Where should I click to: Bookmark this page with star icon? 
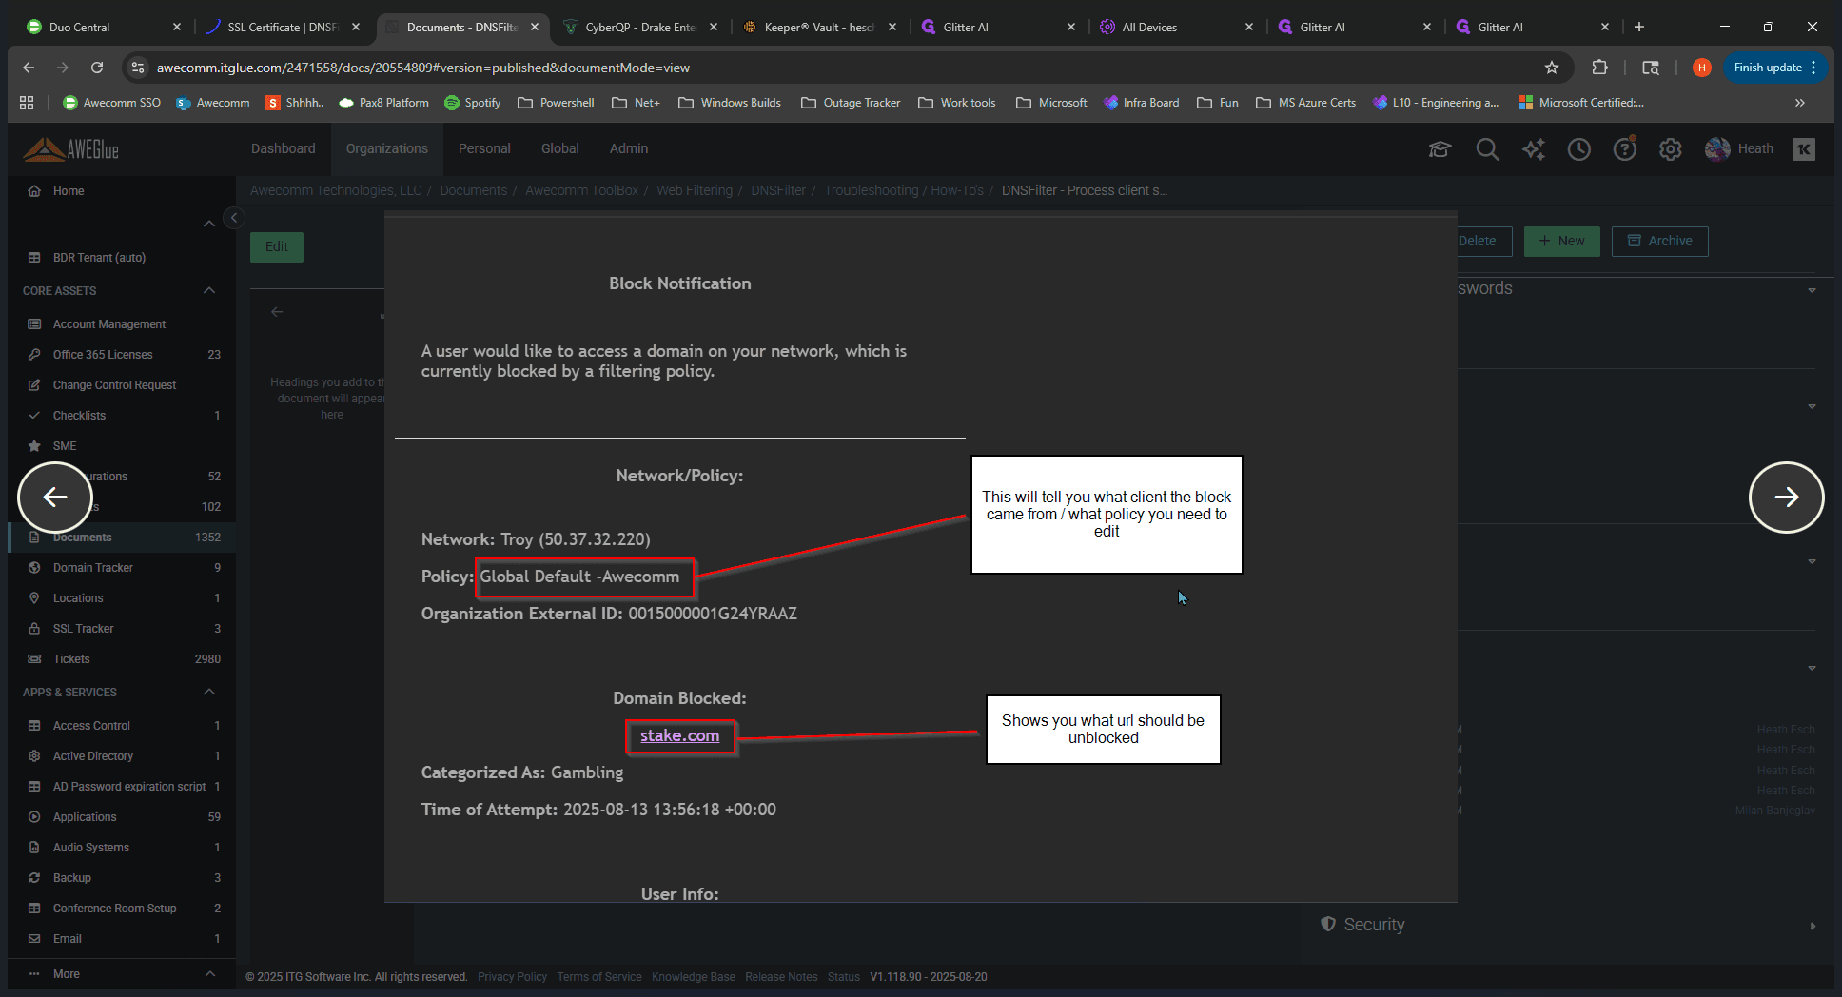pos(1552,68)
